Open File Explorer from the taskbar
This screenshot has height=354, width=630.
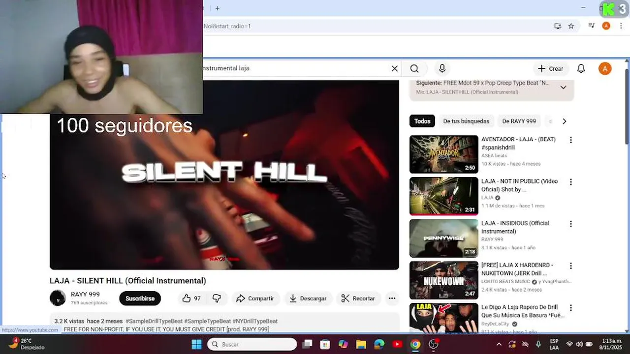pyautogui.click(x=361, y=344)
